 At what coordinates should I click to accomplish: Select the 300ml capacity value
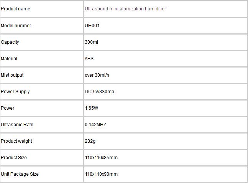pos(91,42)
